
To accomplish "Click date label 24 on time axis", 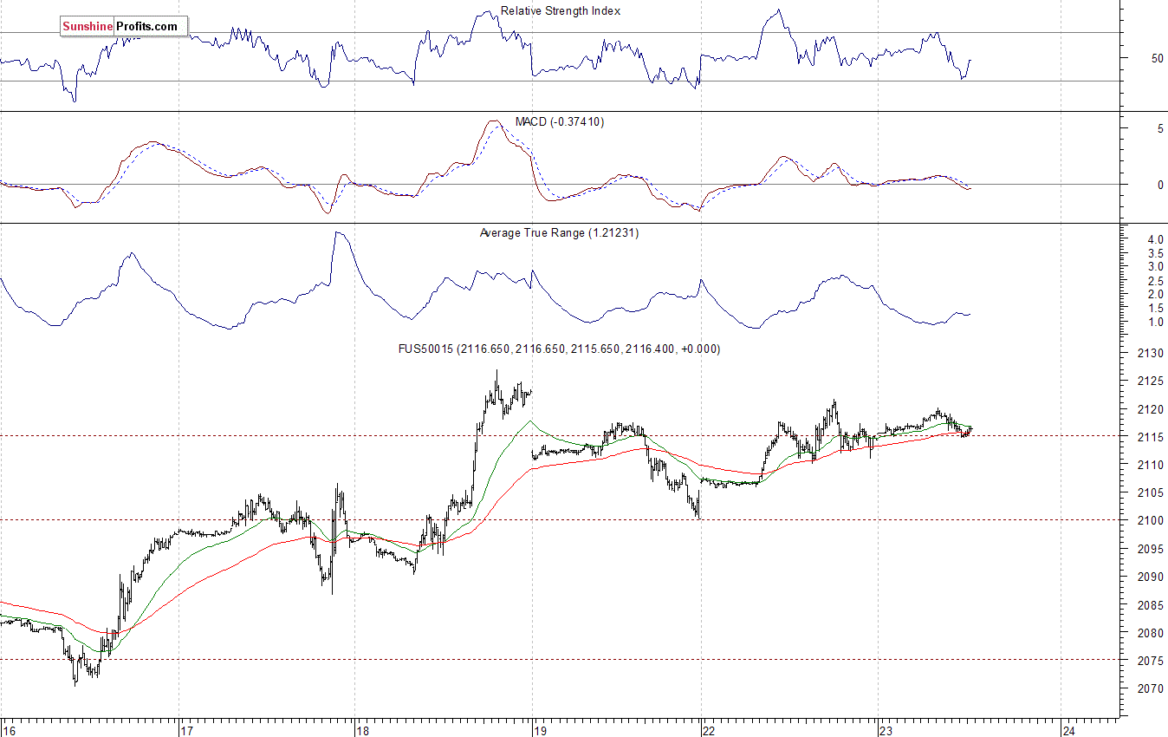I will 1068,729.
